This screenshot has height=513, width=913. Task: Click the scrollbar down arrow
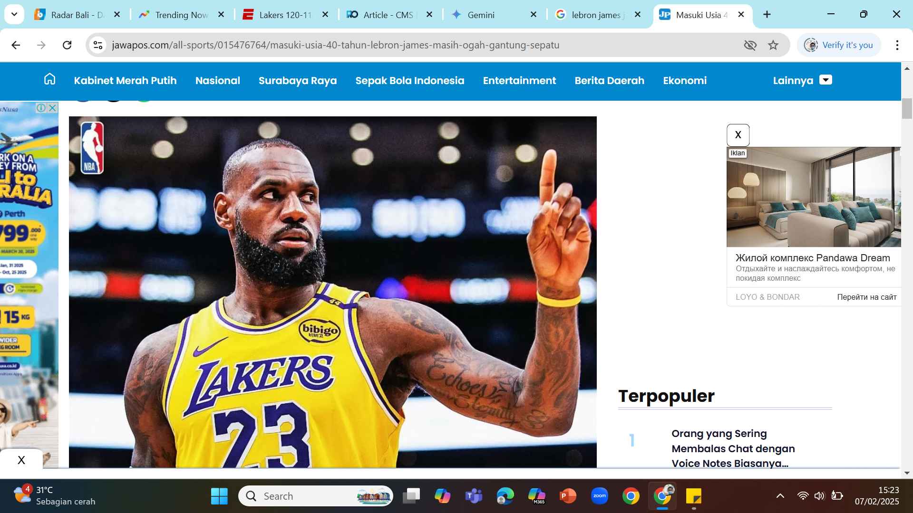point(907,473)
